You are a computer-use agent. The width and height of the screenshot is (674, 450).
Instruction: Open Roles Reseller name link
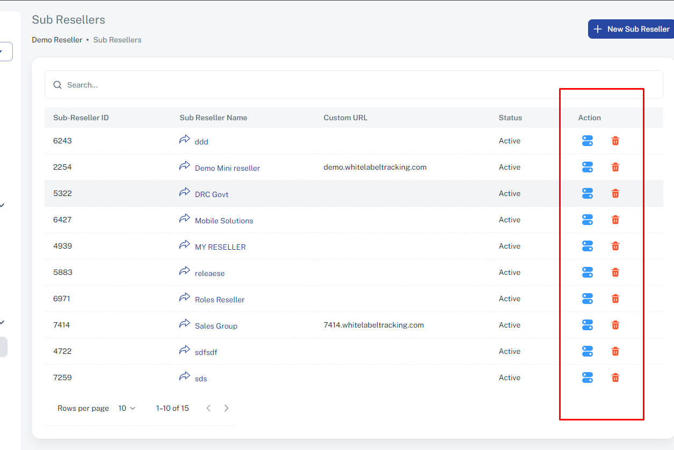point(220,300)
